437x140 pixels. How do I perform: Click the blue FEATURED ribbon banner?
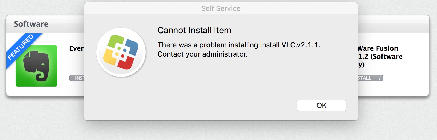pos(22,48)
